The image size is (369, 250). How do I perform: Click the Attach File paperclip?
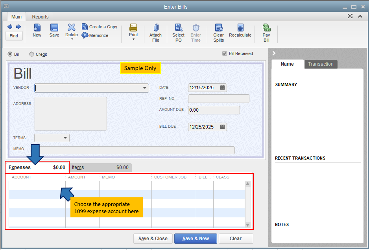point(155,28)
